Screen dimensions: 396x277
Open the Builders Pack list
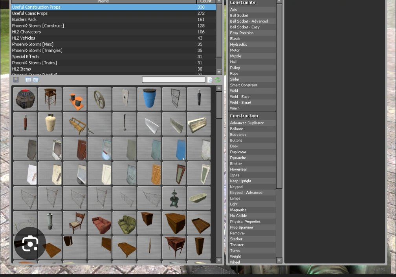[114, 19]
